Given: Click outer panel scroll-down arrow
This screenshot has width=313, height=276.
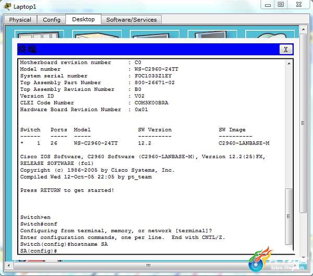Looking at the screenshot, I should (x=304, y=257).
